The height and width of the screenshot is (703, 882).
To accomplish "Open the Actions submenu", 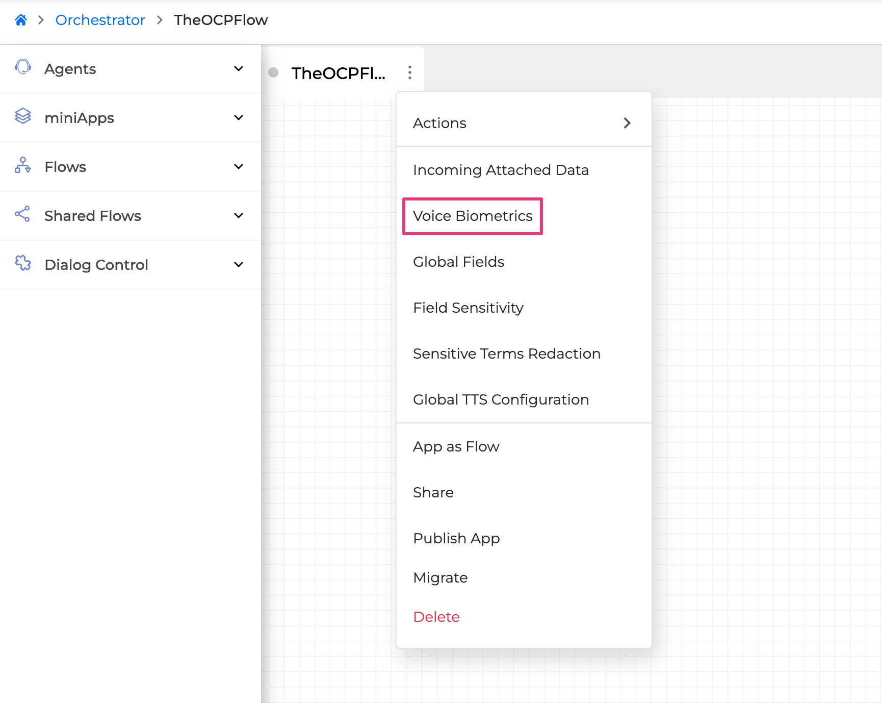I will [x=524, y=123].
